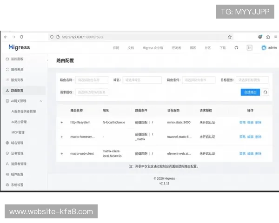
Task: Switch language with the En icon
Action: pos(249,48)
